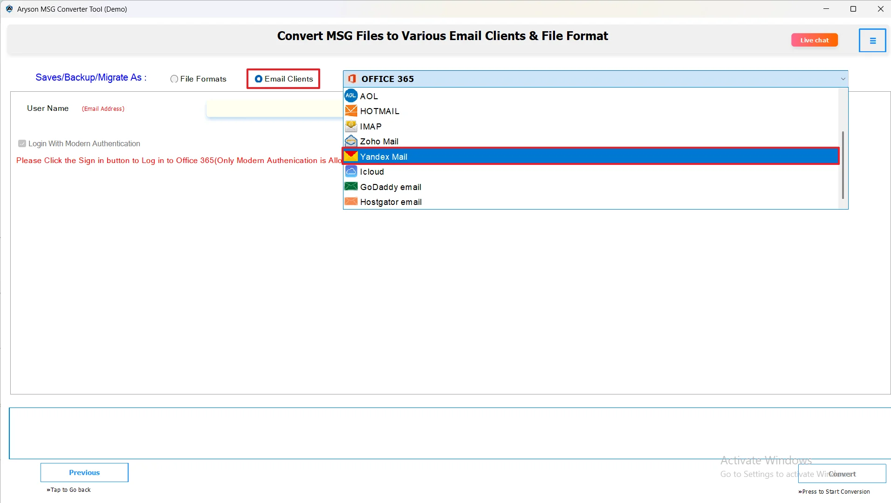Choose IMAP from the email client list
The height and width of the screenshot is (503, 891).
(x=591, y=126)
